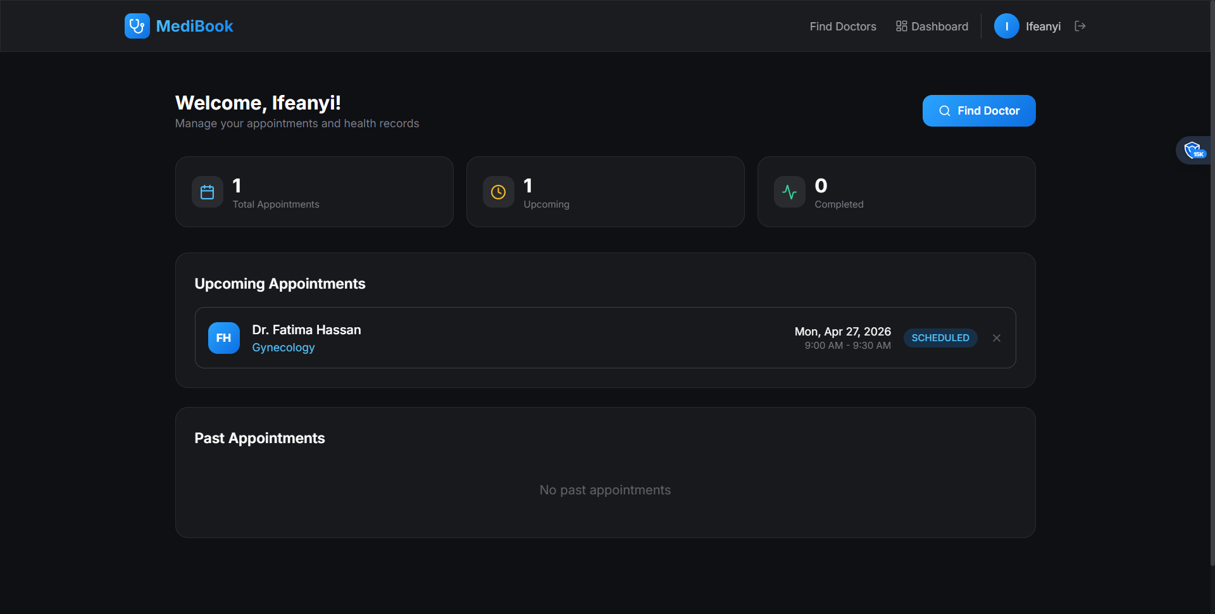Open the Dashboard navigation item

point(931,27)
